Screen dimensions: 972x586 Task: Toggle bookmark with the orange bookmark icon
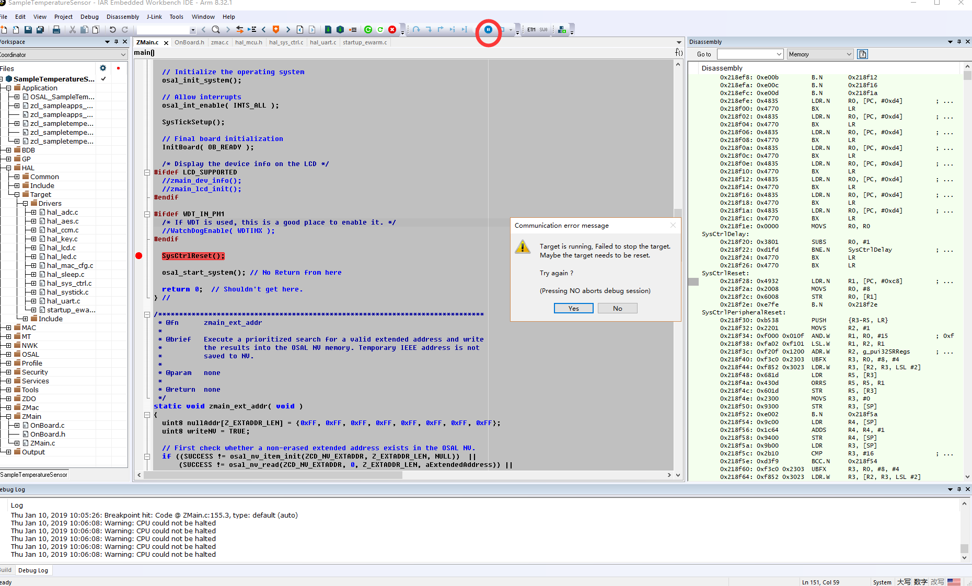pyautogui.click(x=276, y=30)
